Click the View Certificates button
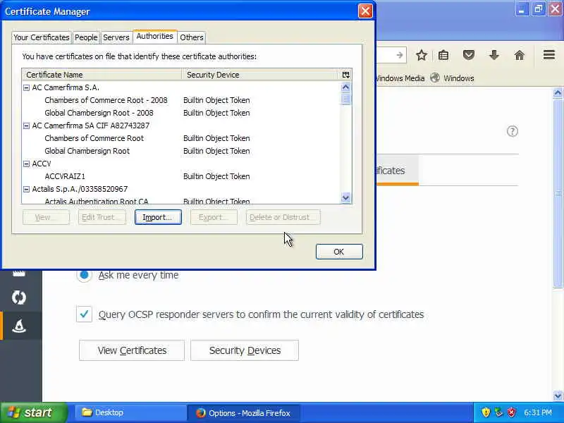564x423 pixels. click(132, 350)
